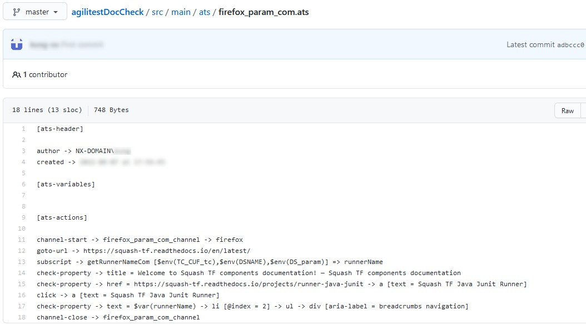The width and height of the screenshot is (586, 325).
Task: Select line number 1 beside ats-header
Action: [22, 128]
